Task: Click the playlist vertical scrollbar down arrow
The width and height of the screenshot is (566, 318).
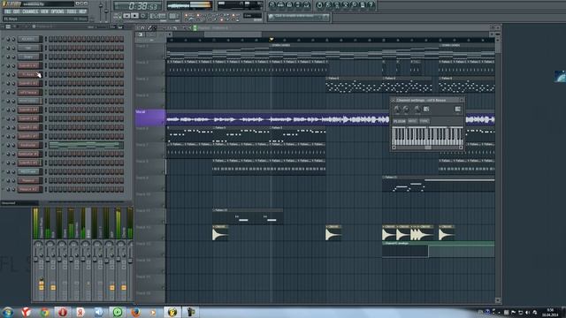Action: coord(498,300)
